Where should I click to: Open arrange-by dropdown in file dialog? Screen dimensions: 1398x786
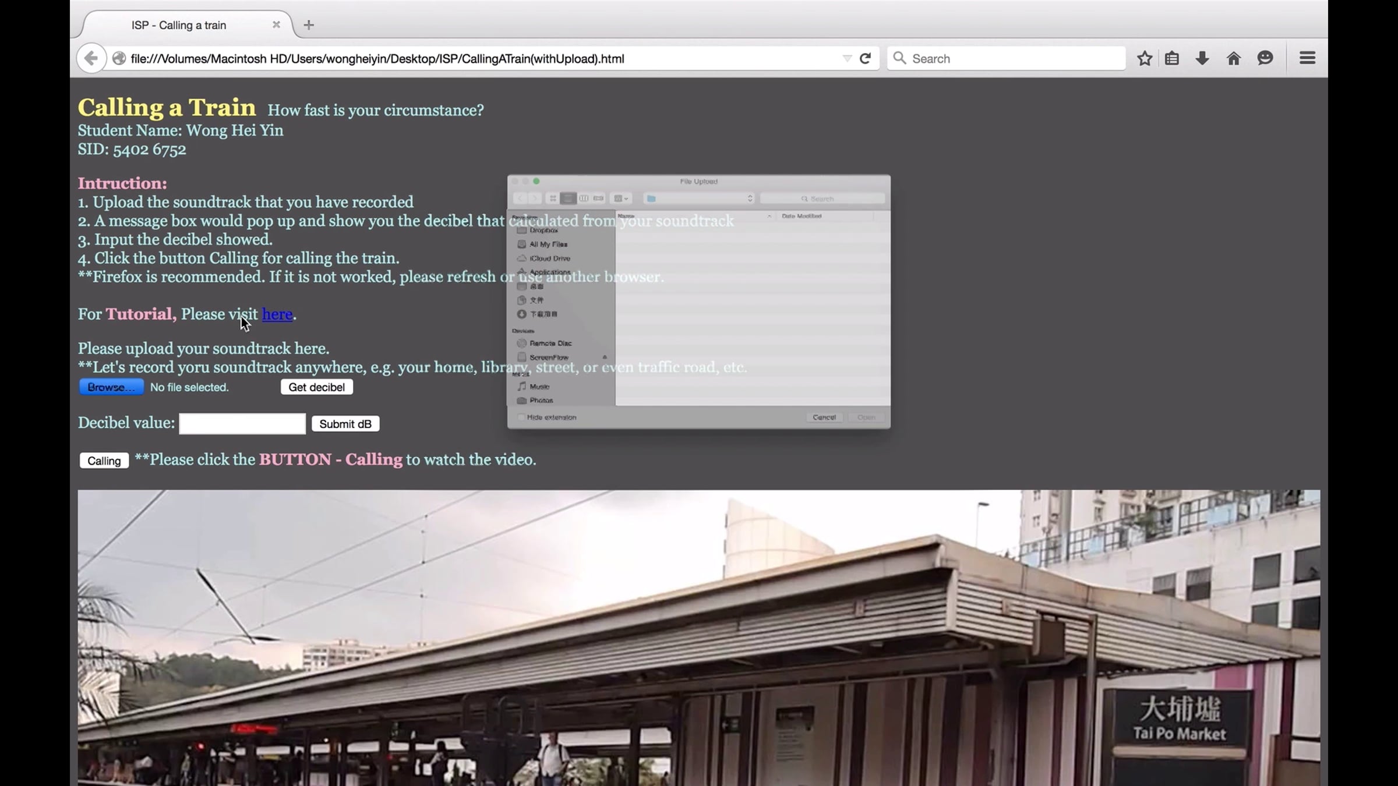click(x=621, y=199)
